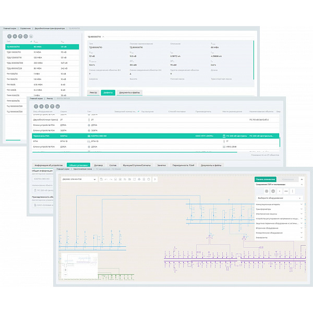Click the 'Двухобмоточные трансформаторы' breadcrumb link
The width and height of the screenshot is (313, 313).
click(x=50, y=29)
